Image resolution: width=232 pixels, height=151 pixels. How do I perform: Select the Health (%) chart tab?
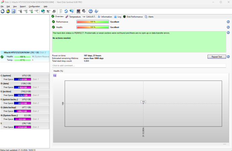(58, 71)
